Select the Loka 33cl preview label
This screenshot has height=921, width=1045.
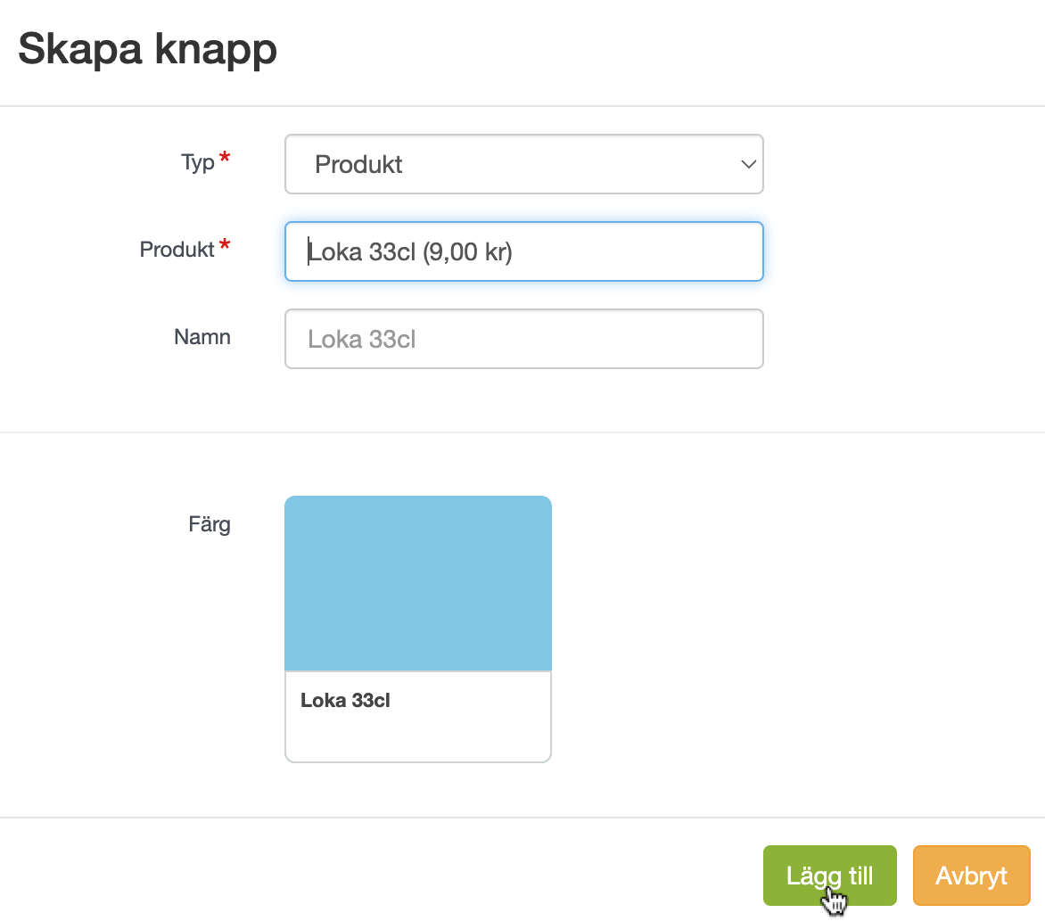coord(345,701)
